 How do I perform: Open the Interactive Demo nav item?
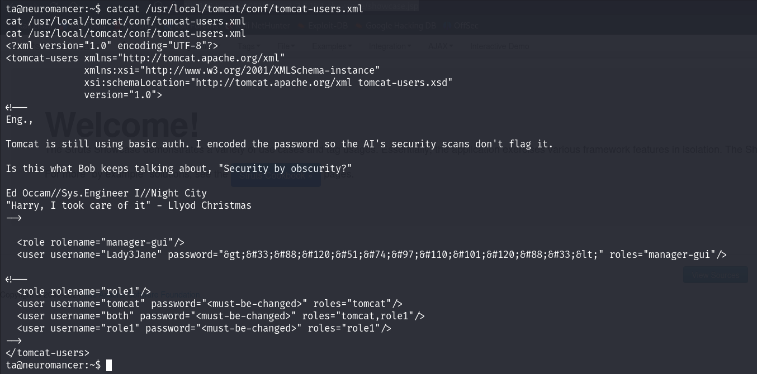click(499, 46)
